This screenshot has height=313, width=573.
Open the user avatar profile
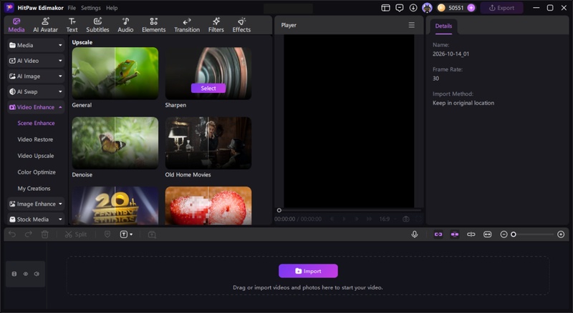427,8
